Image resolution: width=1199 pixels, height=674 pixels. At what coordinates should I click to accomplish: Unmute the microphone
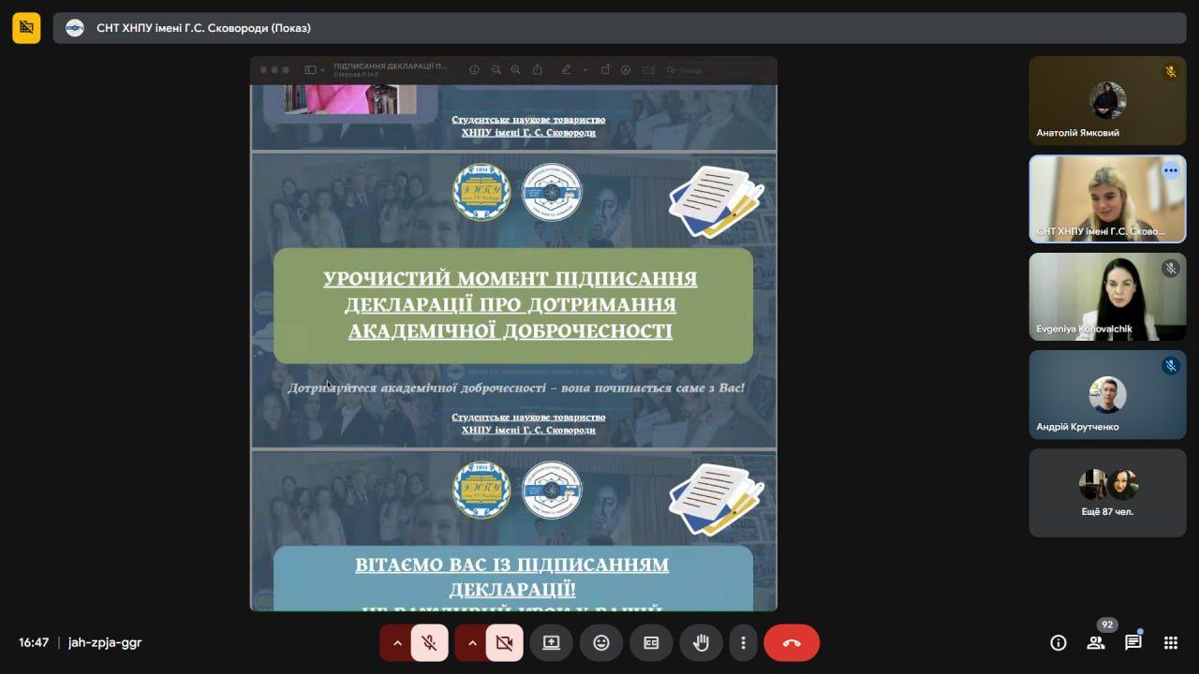click(x=429, y=643)
